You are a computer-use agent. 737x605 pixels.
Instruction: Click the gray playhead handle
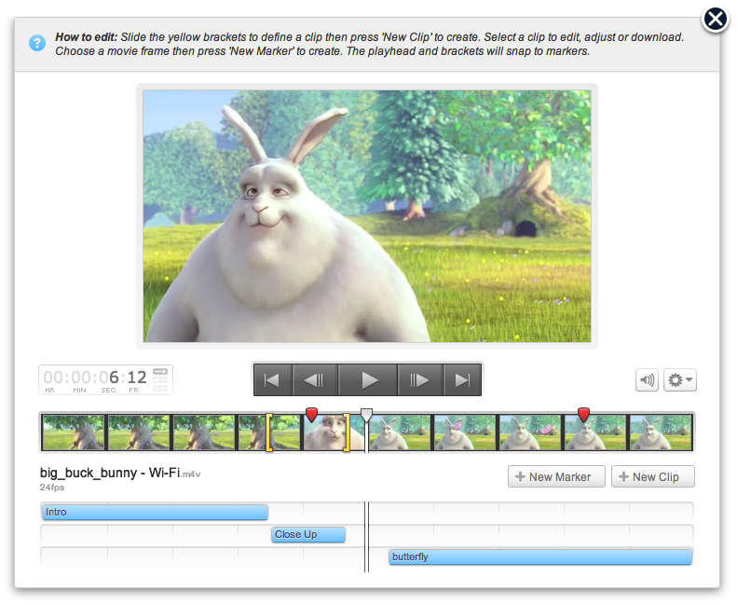[x=366, y=415]
